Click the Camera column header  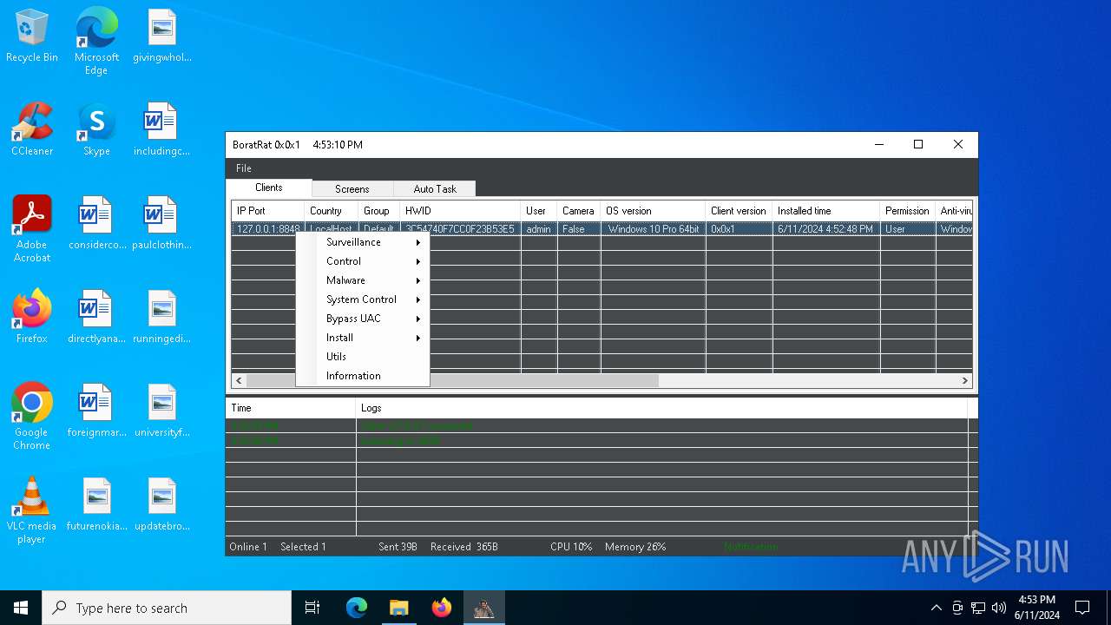tap(579, 211)
